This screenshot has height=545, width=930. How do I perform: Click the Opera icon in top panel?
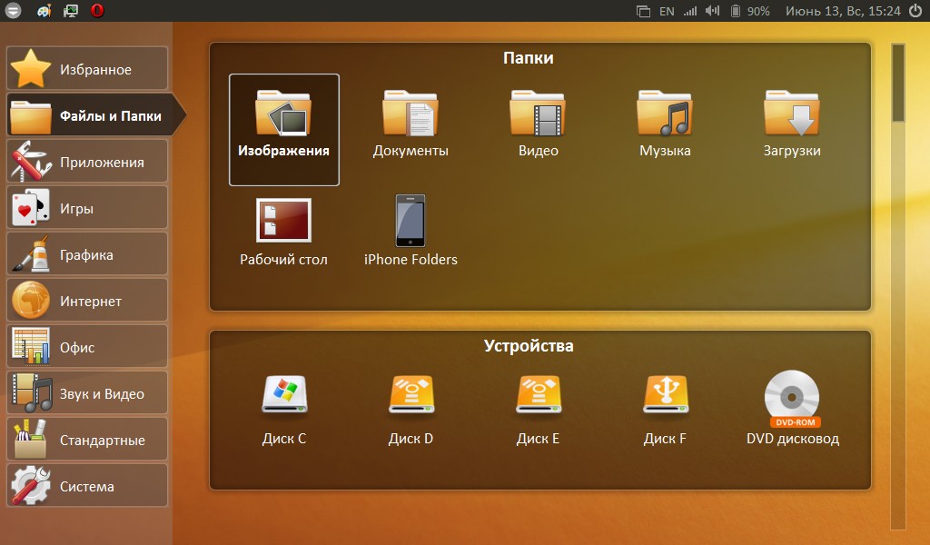[97, 11]
